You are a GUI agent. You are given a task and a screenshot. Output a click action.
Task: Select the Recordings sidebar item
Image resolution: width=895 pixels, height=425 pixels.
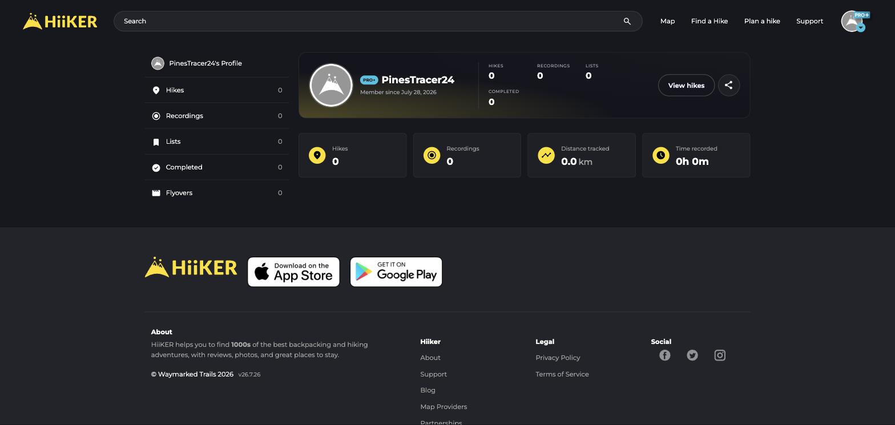tap(217, 116)
